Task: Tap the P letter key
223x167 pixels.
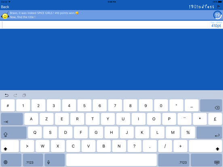Action: 169,119
